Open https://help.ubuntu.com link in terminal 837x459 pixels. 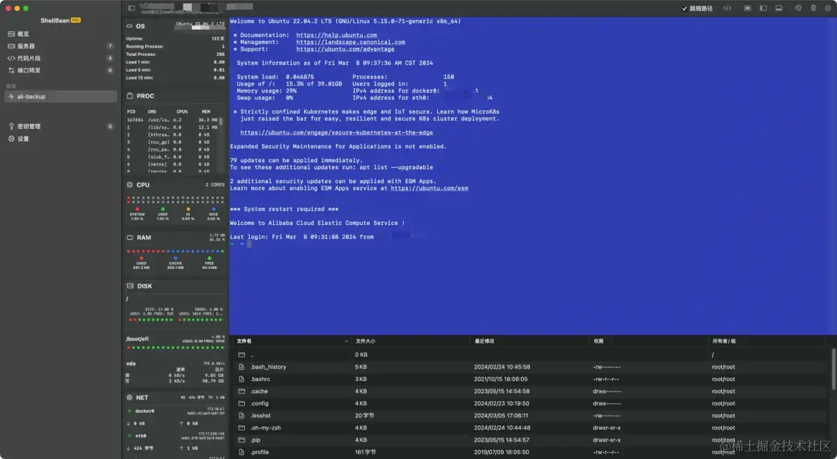point(336,35)
